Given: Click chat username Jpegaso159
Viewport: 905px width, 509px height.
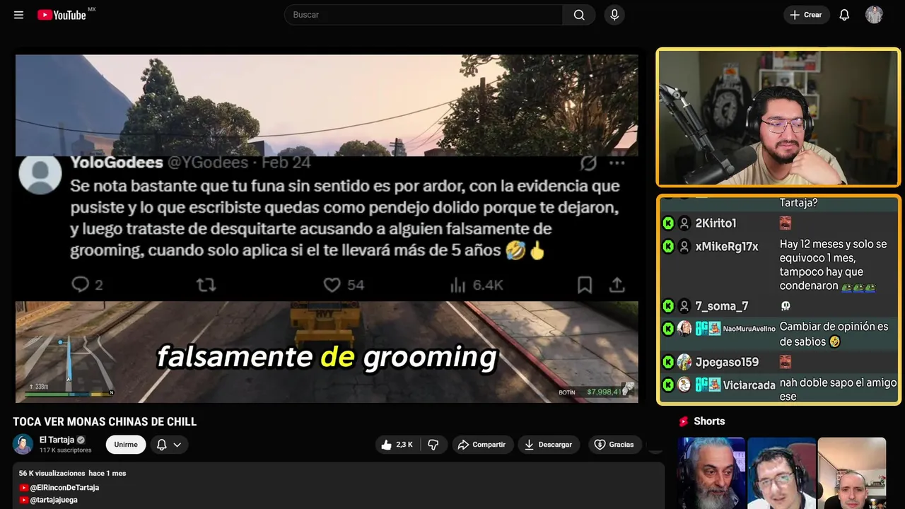Looking at the screenshot, I should 727,362.
